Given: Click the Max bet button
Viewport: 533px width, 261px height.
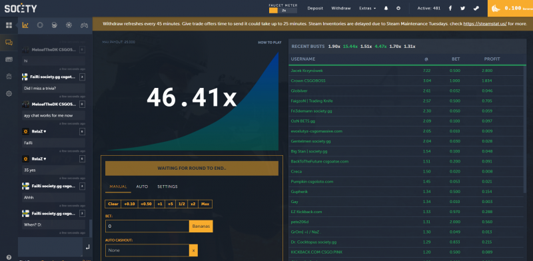Looking at the screenshot, I should pos(205,204).
